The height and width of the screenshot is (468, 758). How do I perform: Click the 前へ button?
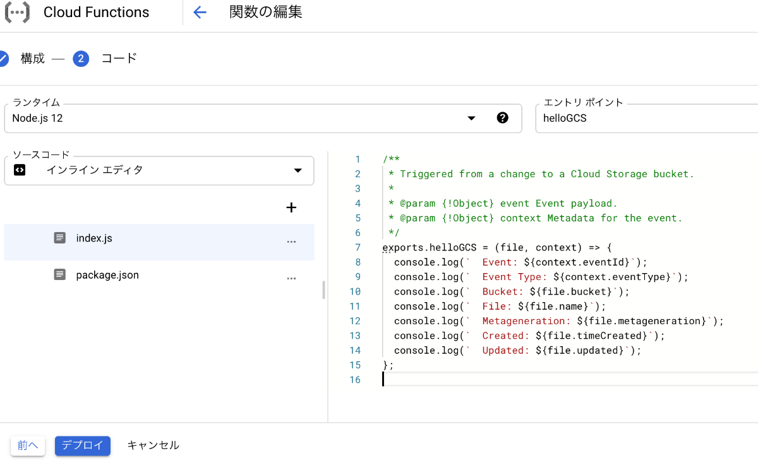(28, 445)
